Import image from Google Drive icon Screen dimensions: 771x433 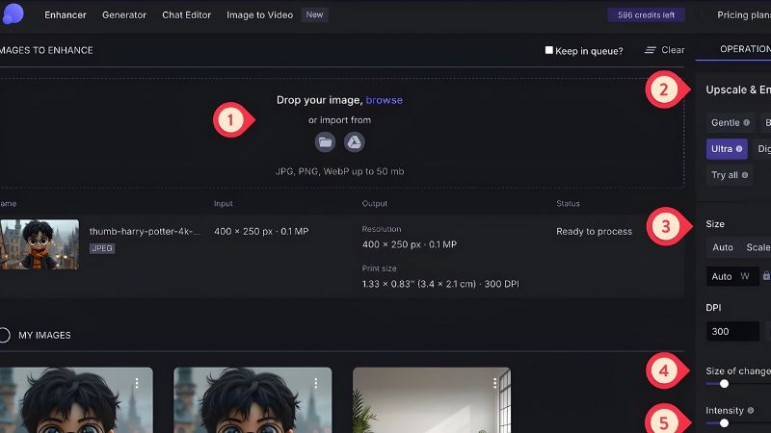tap(355, 142)
